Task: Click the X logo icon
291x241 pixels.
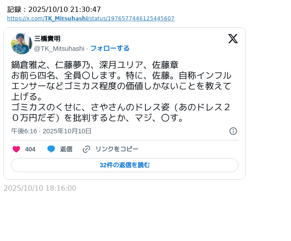Action: pos(233,39)
